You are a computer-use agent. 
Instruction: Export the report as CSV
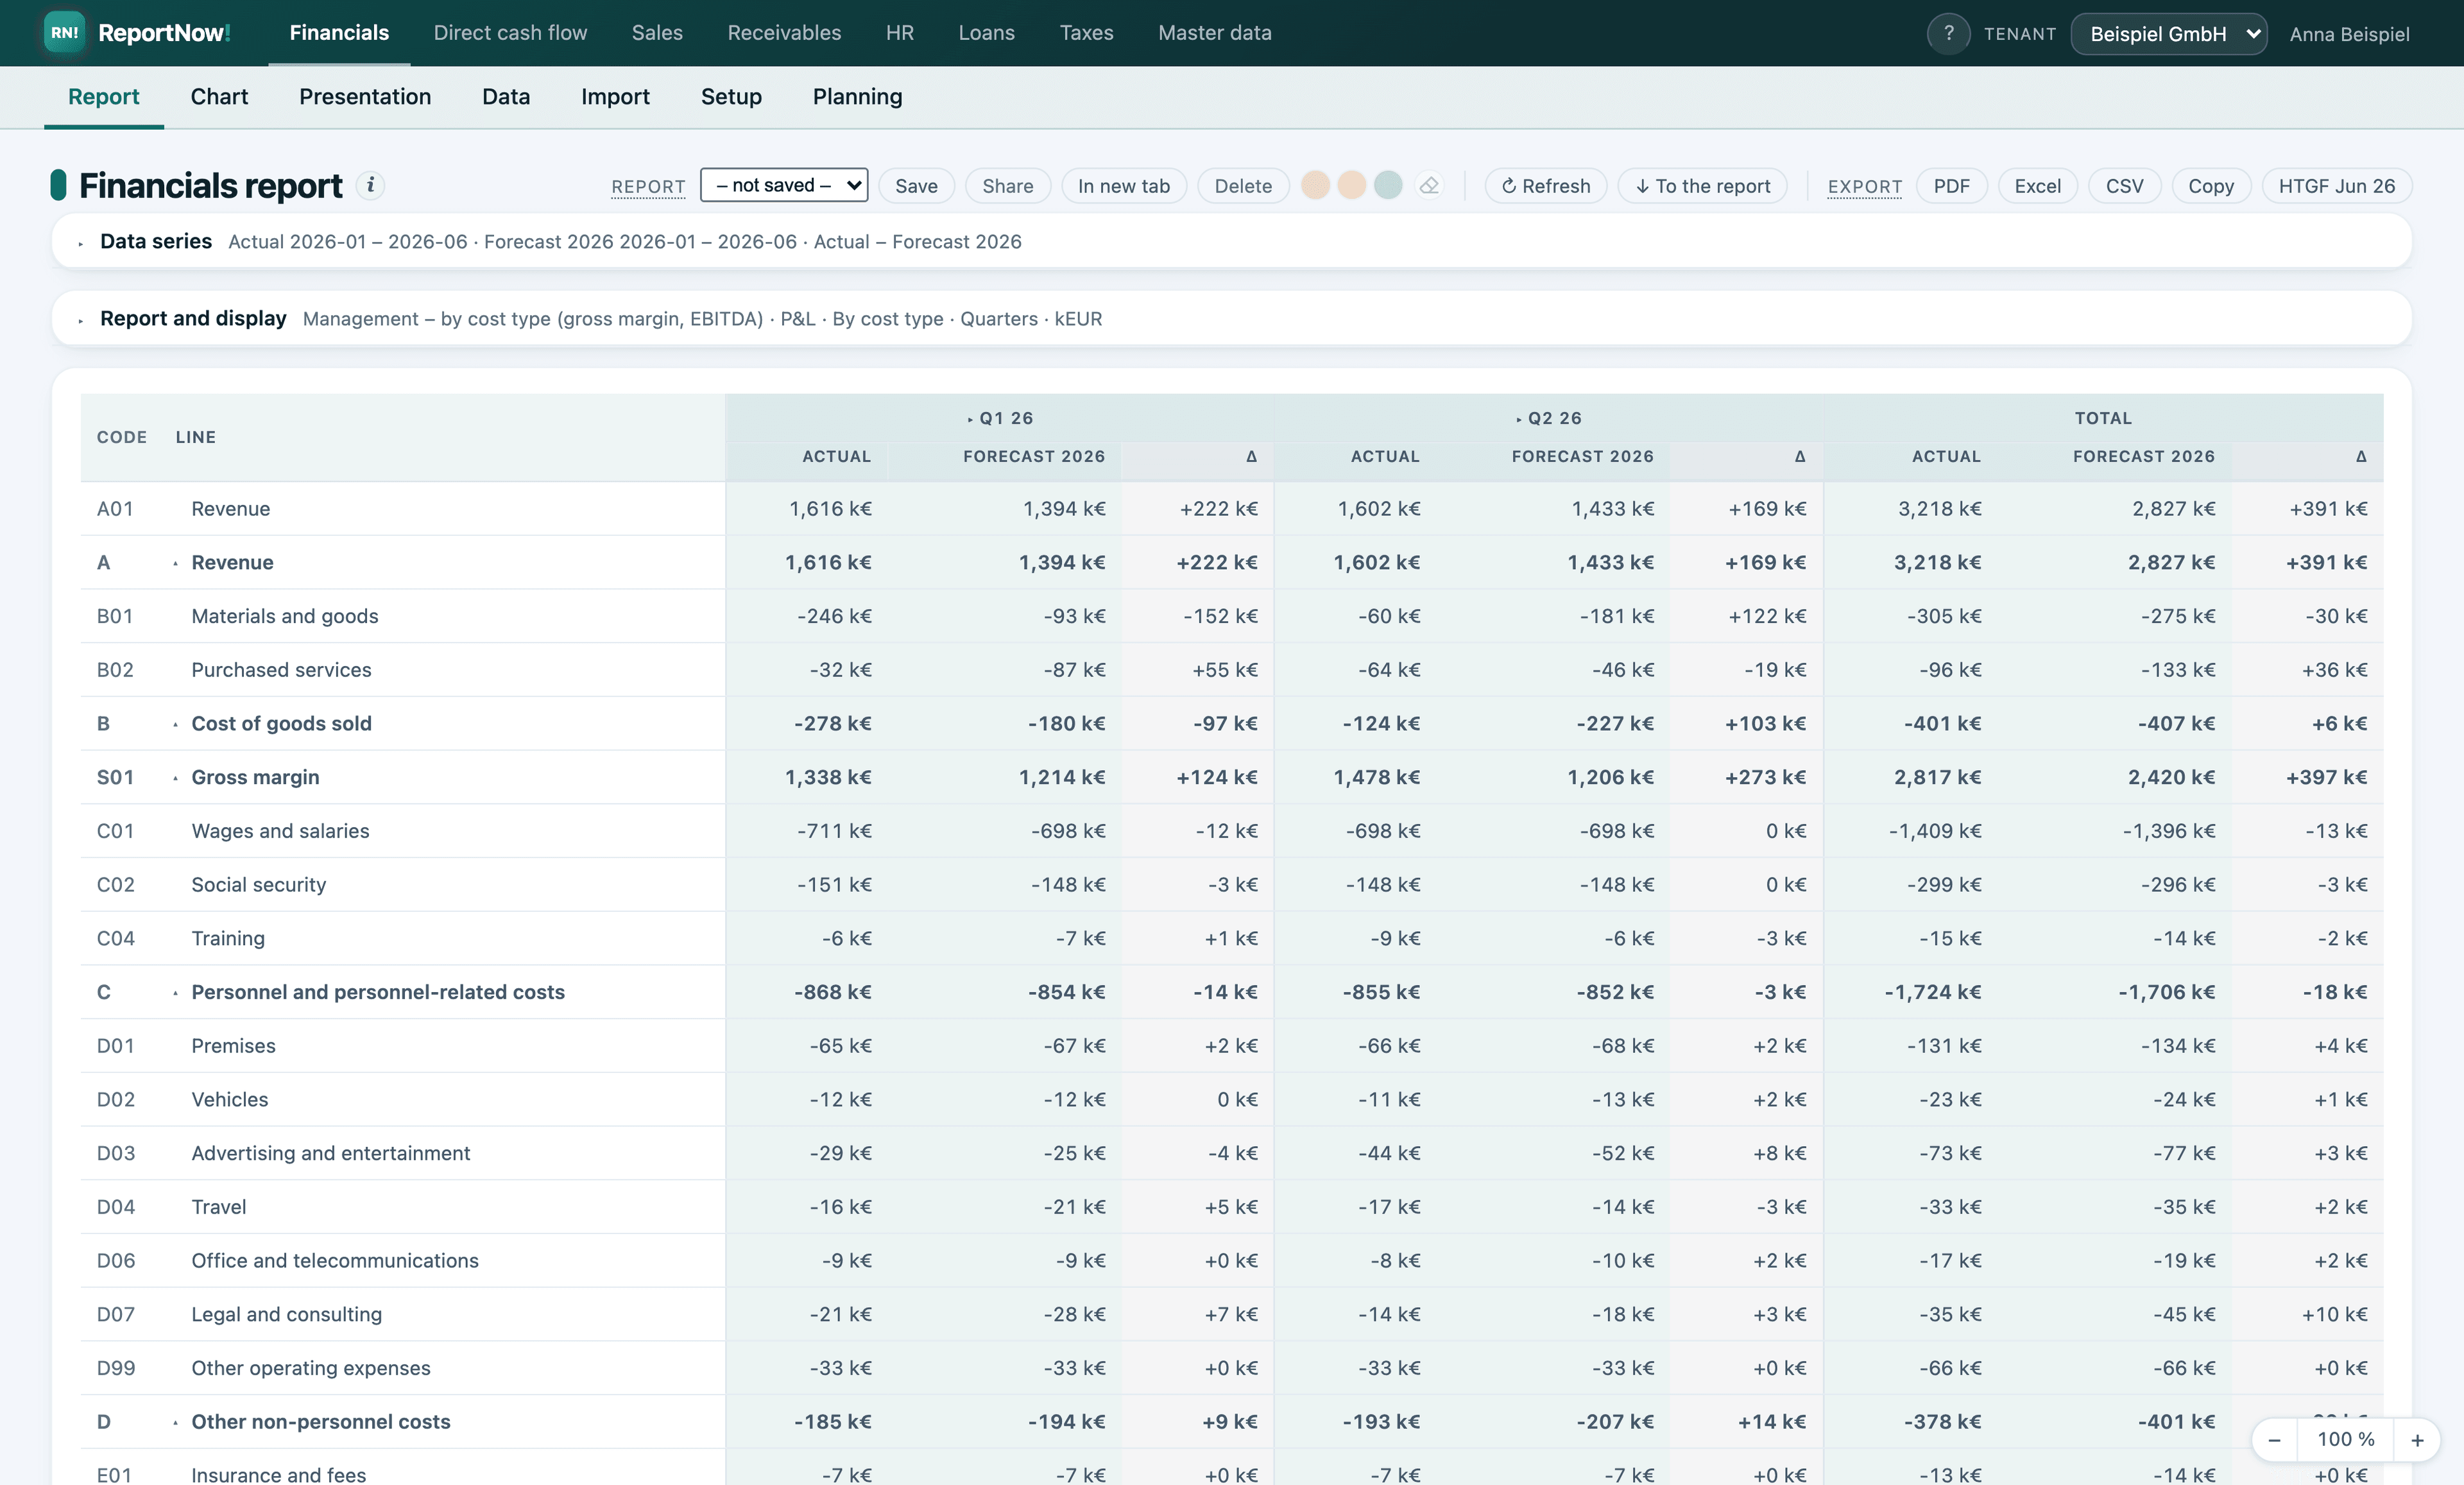click(2124, 186)
